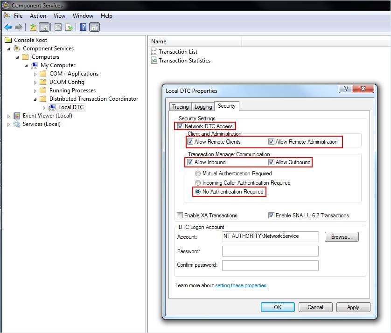Click the Transaction List item icon
391x333 pixels.
click(154, 52)
